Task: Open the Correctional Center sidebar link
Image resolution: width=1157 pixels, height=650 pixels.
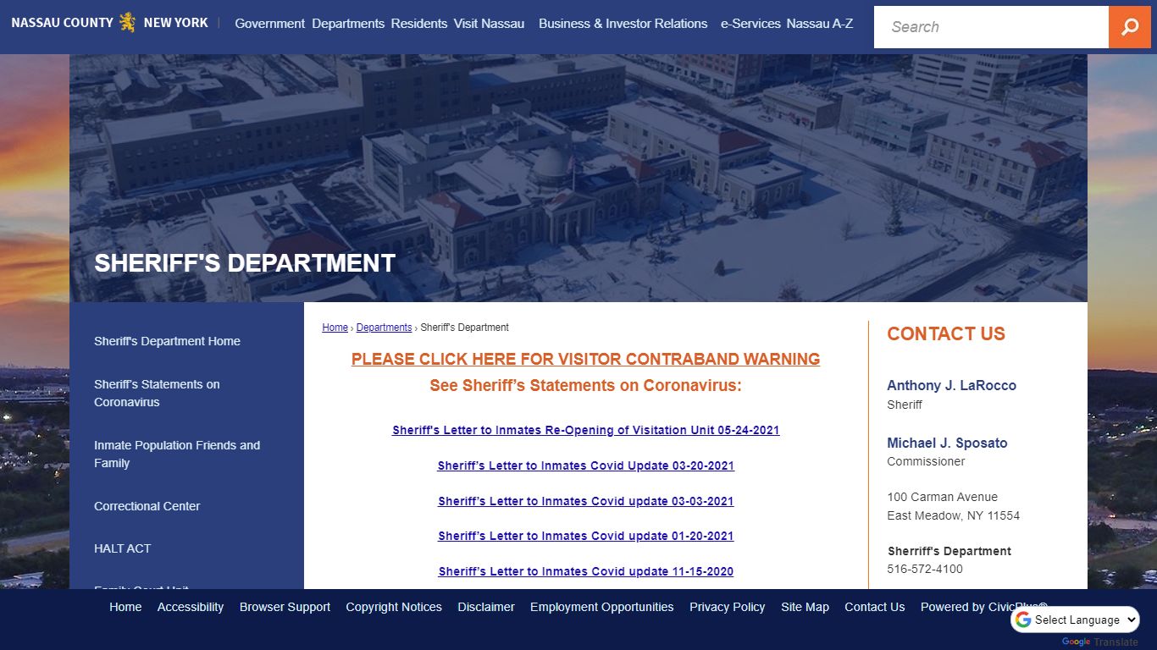Action: point(147,506)
